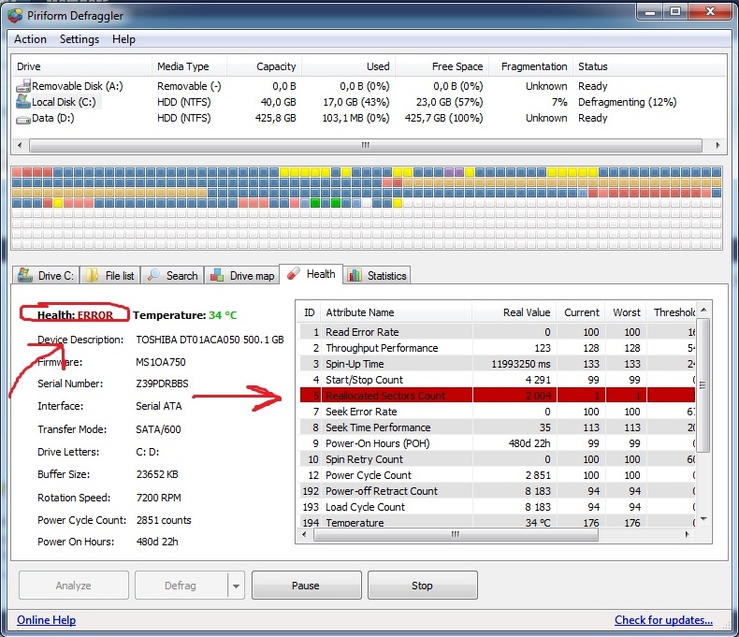
Task: Select the Power Cycle Count attribute row
Action: (x=498, y=475)
